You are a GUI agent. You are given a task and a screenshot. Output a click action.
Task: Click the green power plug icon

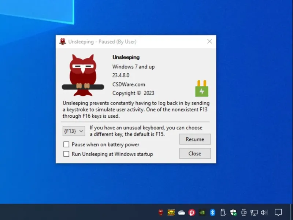coord(202,88)
